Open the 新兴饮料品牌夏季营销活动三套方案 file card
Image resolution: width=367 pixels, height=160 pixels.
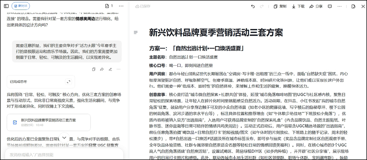49,122
